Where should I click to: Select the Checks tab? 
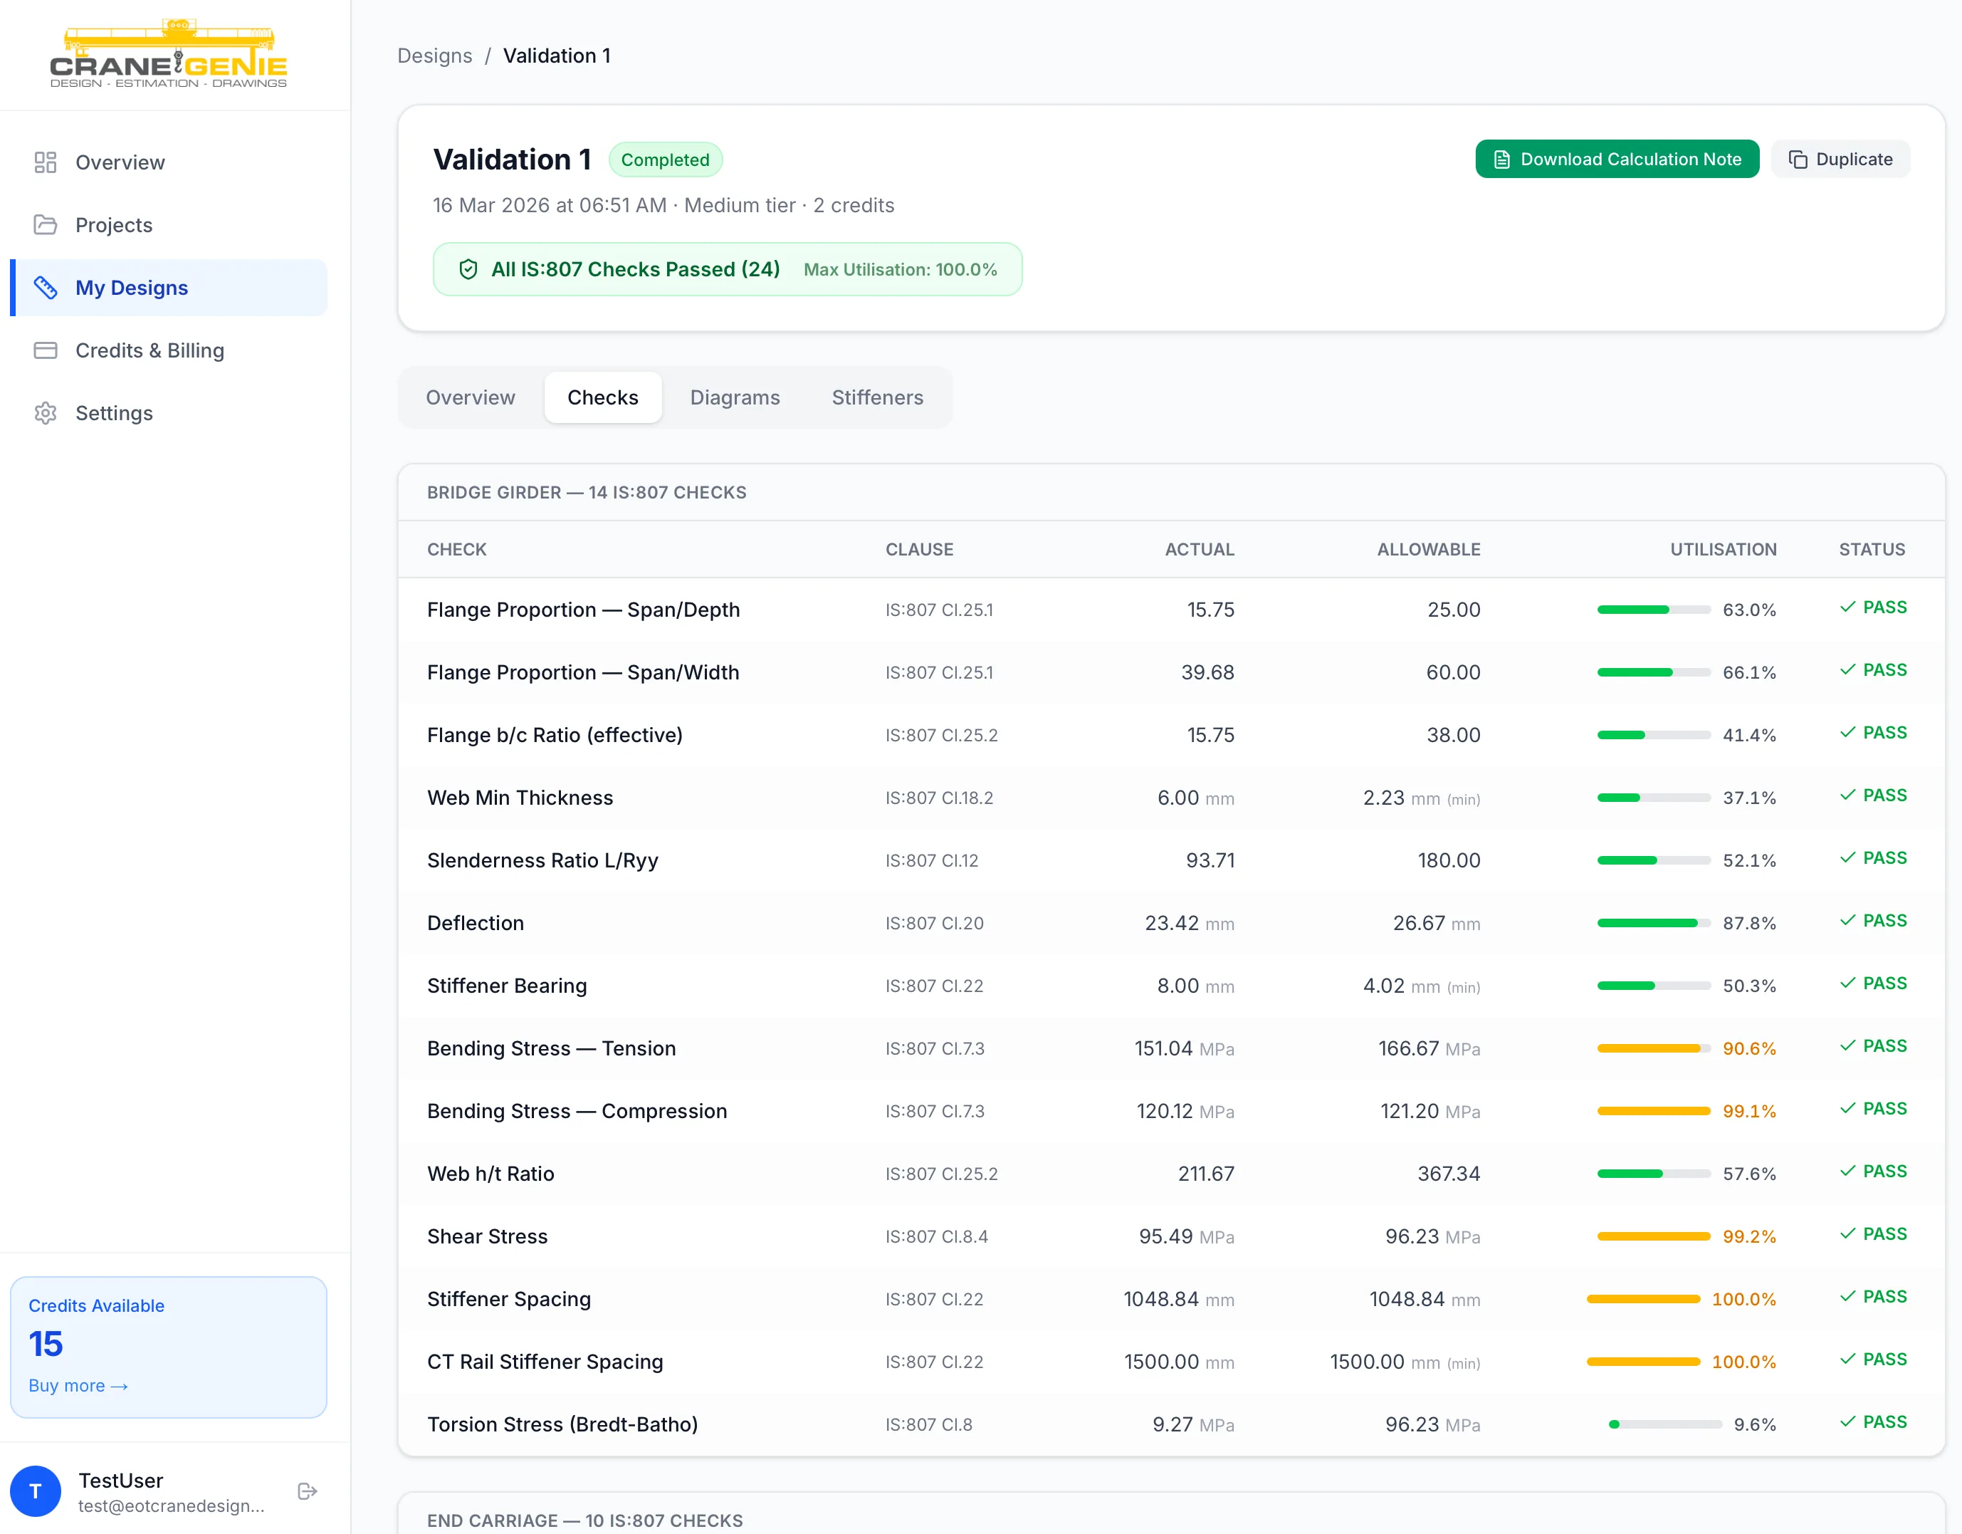(603, 397)
